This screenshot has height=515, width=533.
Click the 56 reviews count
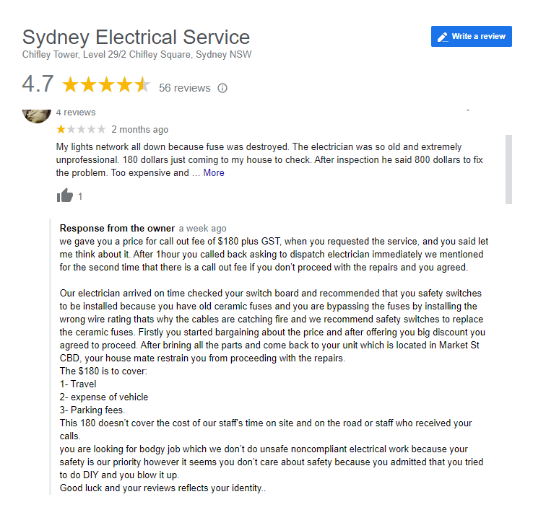tap(185, 88)
